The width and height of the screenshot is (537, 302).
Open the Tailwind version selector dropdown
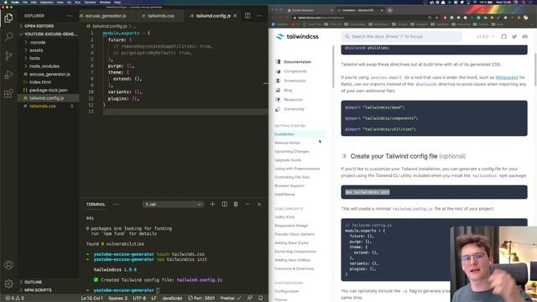point(485,36)
